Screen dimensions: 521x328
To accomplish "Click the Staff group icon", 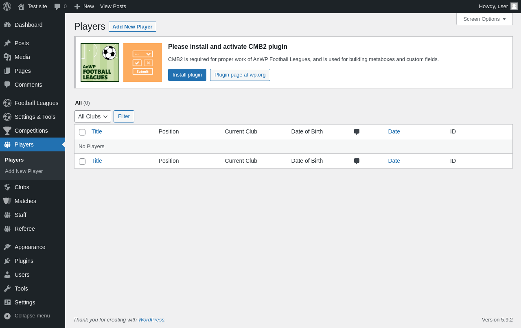I will pos(7,215).
